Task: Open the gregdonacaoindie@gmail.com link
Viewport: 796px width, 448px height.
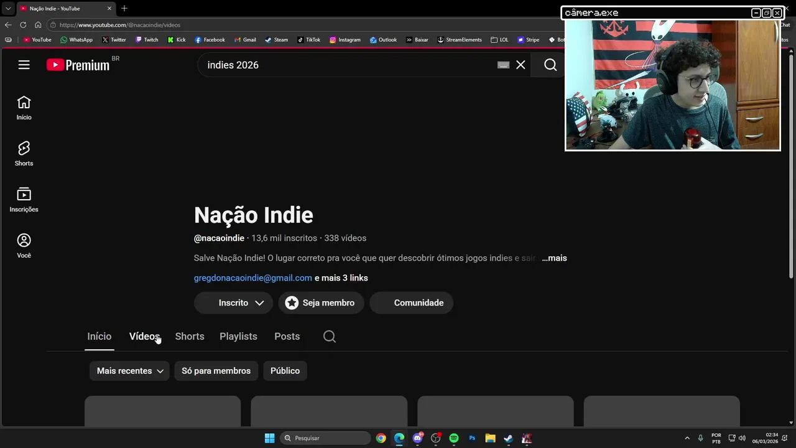Action: click(x=253, y=278)
